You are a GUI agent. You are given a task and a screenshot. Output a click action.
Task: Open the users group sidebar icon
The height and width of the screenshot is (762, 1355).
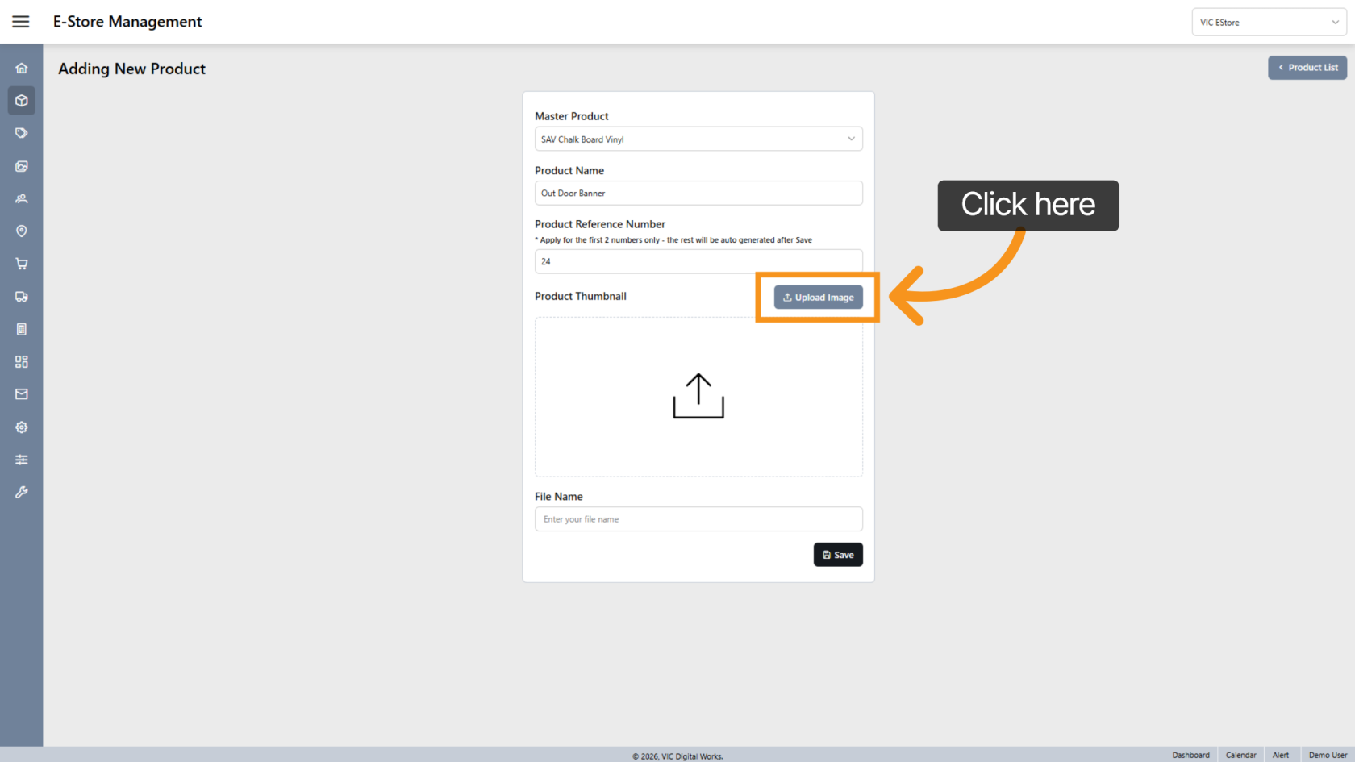pos(22,198)
